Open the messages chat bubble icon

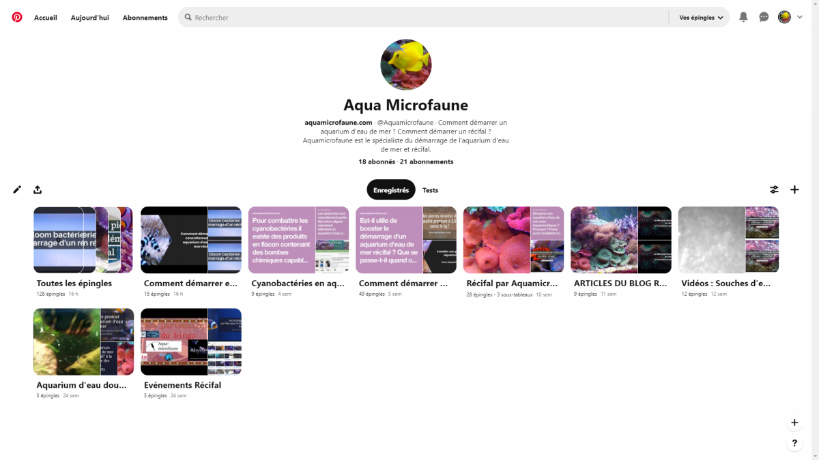[x=764, y=17]
